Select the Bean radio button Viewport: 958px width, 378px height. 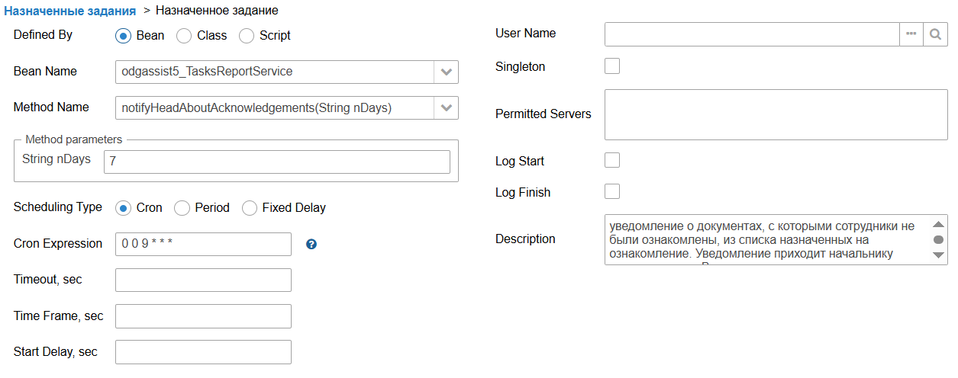123,35
